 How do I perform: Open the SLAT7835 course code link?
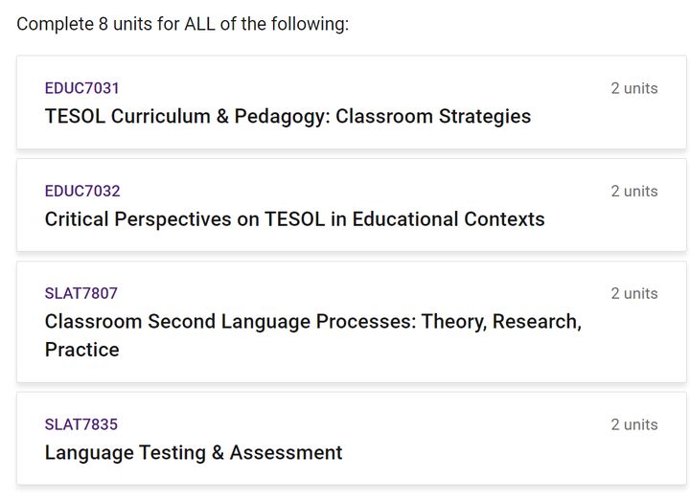tap(80, 424)
